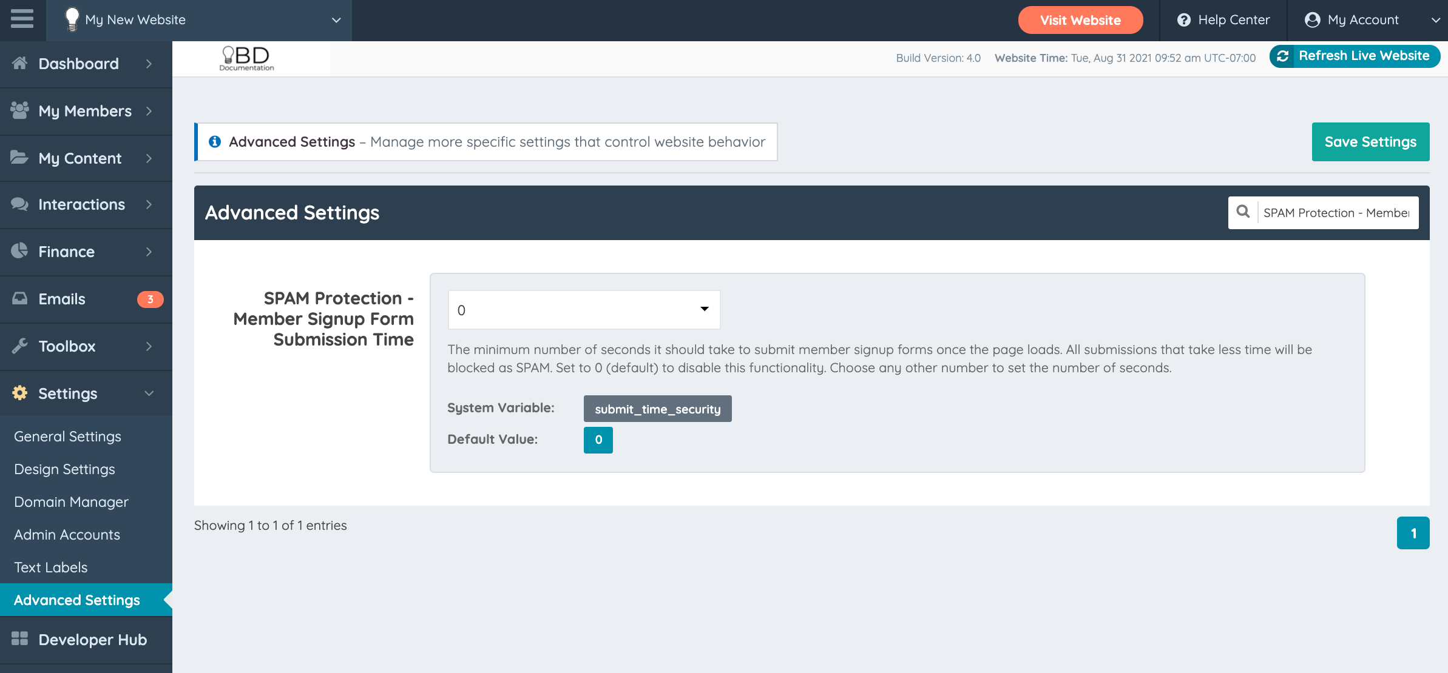
Task: Click the Interactions chat bubbles icon
Action: coord(19,204)
